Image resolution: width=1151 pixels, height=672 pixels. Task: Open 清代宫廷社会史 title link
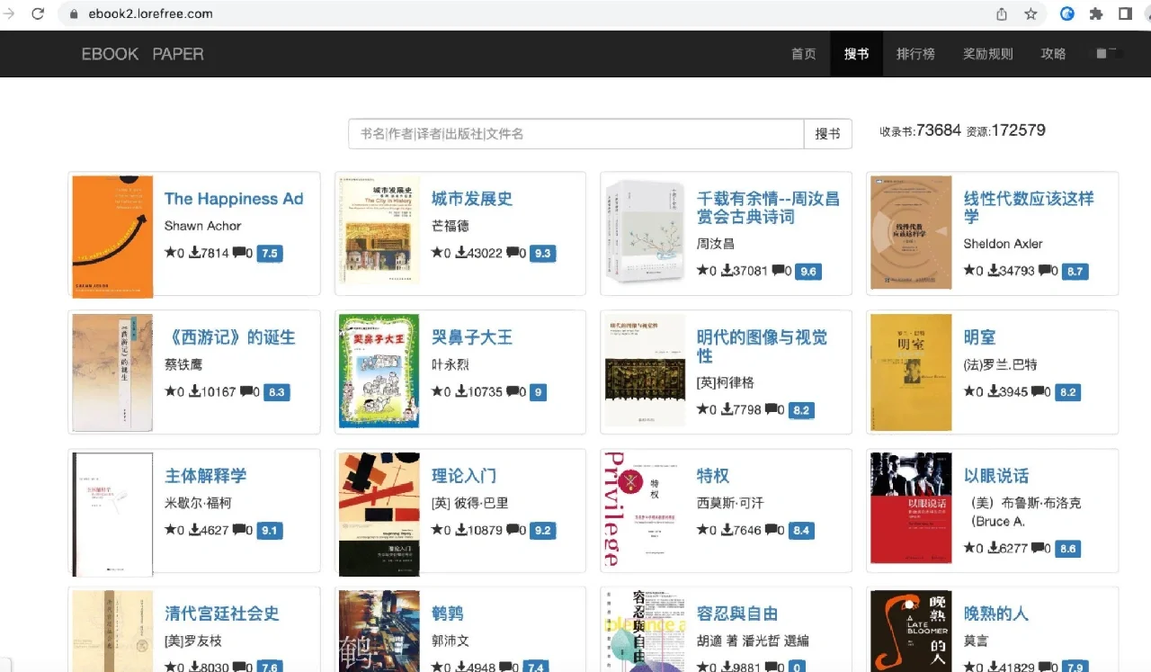point(221,614)
